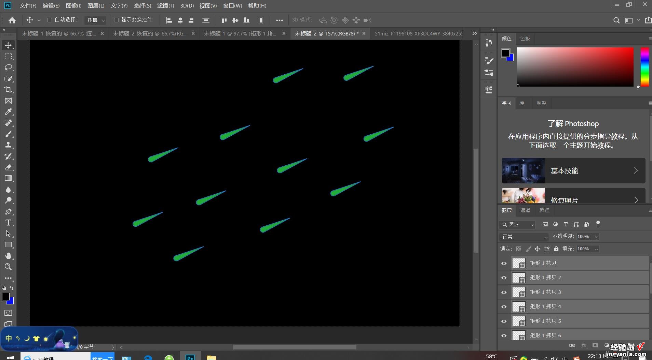Select the Clone Stamp tool
Screen dimensions: 652x360
(x=8, y=145)
